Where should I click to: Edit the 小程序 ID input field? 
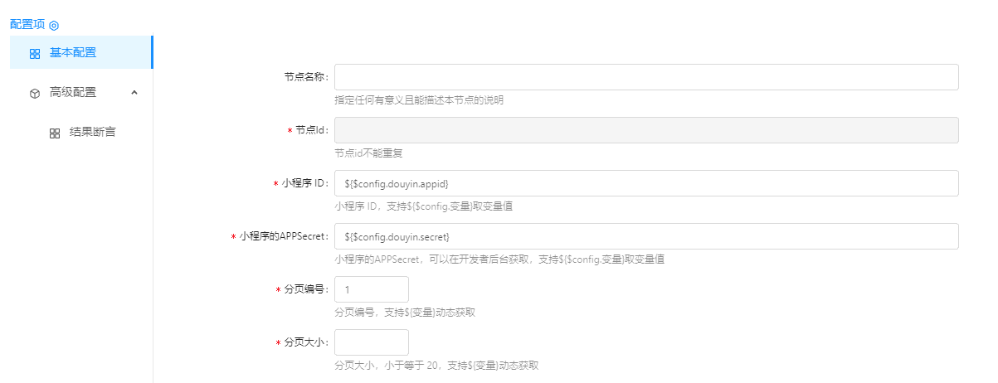point(645,183)
